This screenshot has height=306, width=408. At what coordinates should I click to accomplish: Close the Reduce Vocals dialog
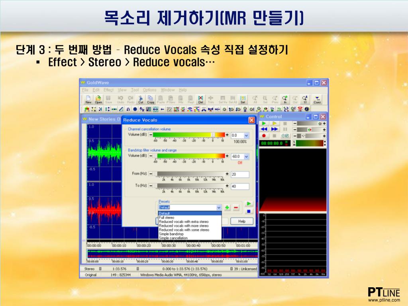251,120
